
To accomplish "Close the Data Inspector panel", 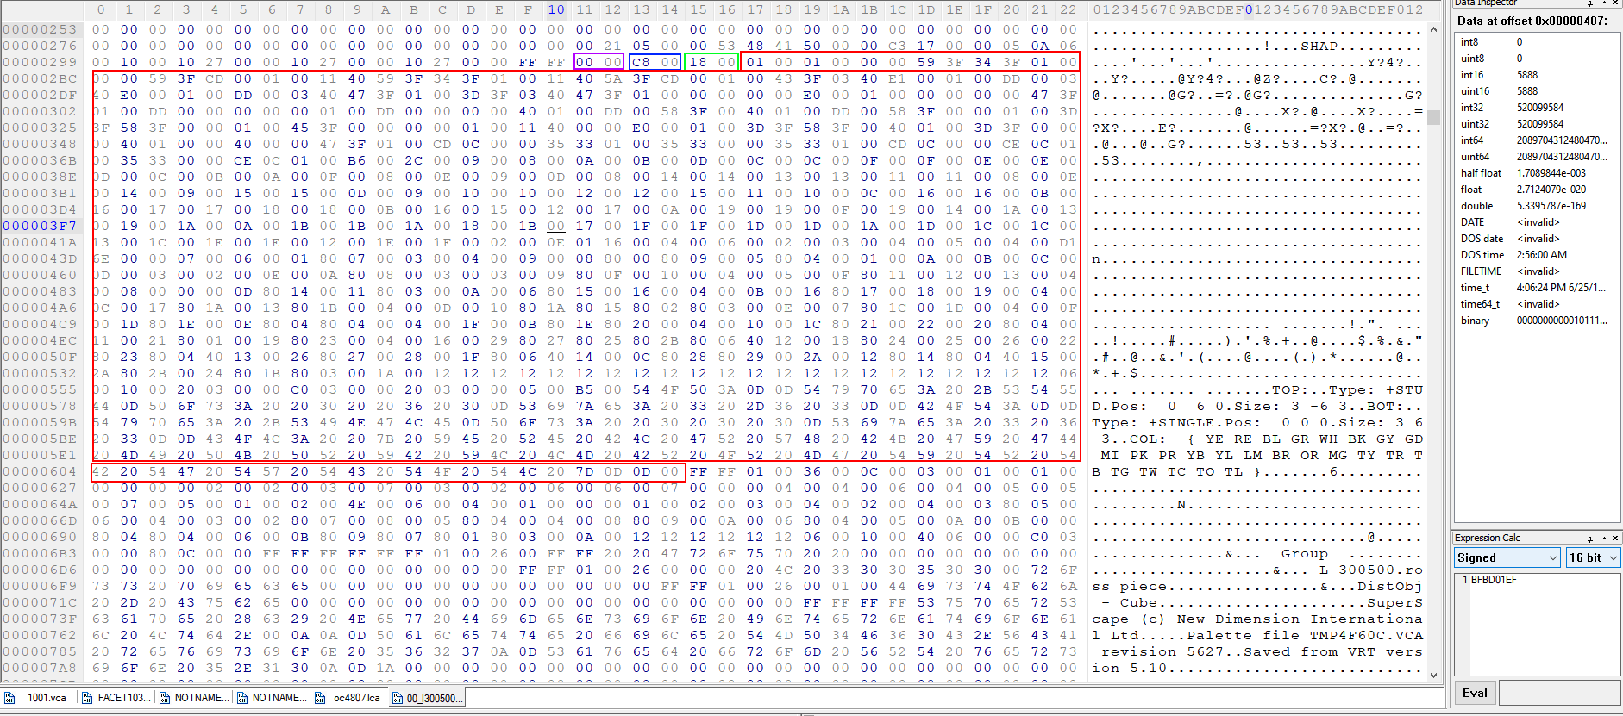I will (x=1615, y=3).
